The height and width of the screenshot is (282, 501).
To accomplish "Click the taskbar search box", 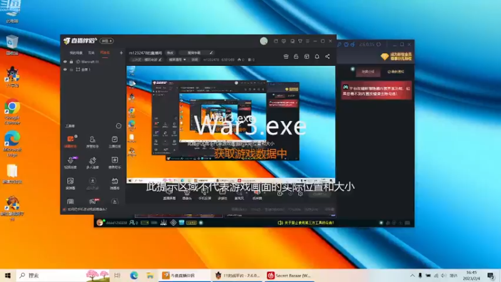I will (x=63, y=275).
